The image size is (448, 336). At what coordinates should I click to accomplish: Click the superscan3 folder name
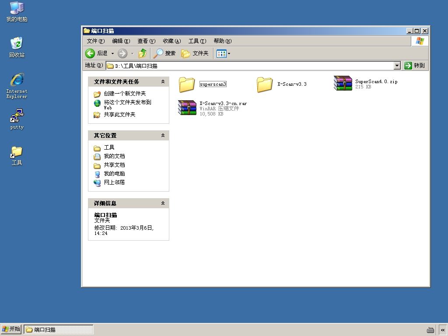pos(213,84)
